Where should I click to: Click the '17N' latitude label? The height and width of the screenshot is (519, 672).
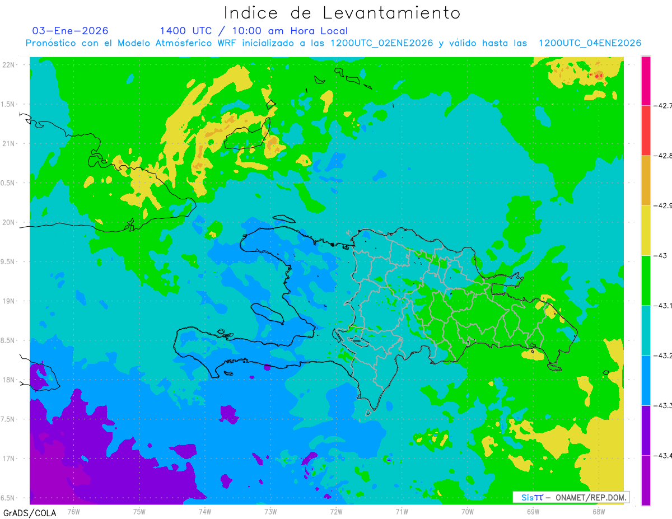tap(8, 459)
